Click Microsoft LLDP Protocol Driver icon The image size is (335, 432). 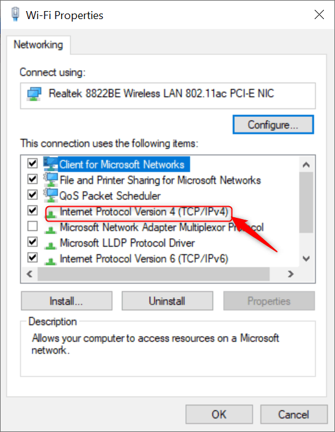pos(50,245)
